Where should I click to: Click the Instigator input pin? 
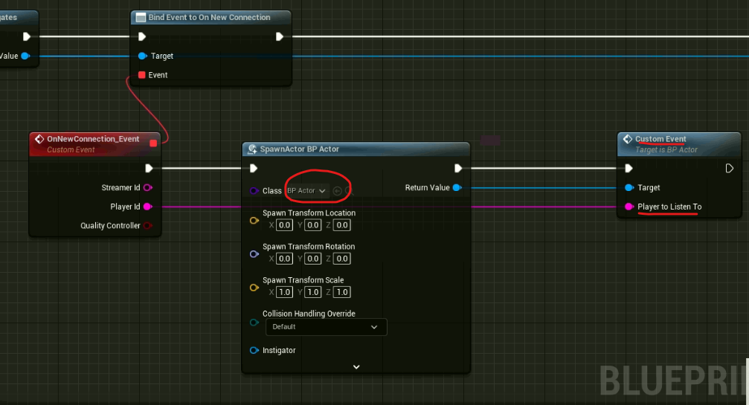tap(254, 350)
